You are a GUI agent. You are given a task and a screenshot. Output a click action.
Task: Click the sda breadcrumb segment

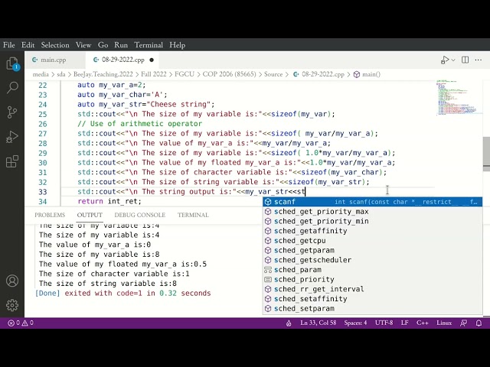click(x=61, y=74)
